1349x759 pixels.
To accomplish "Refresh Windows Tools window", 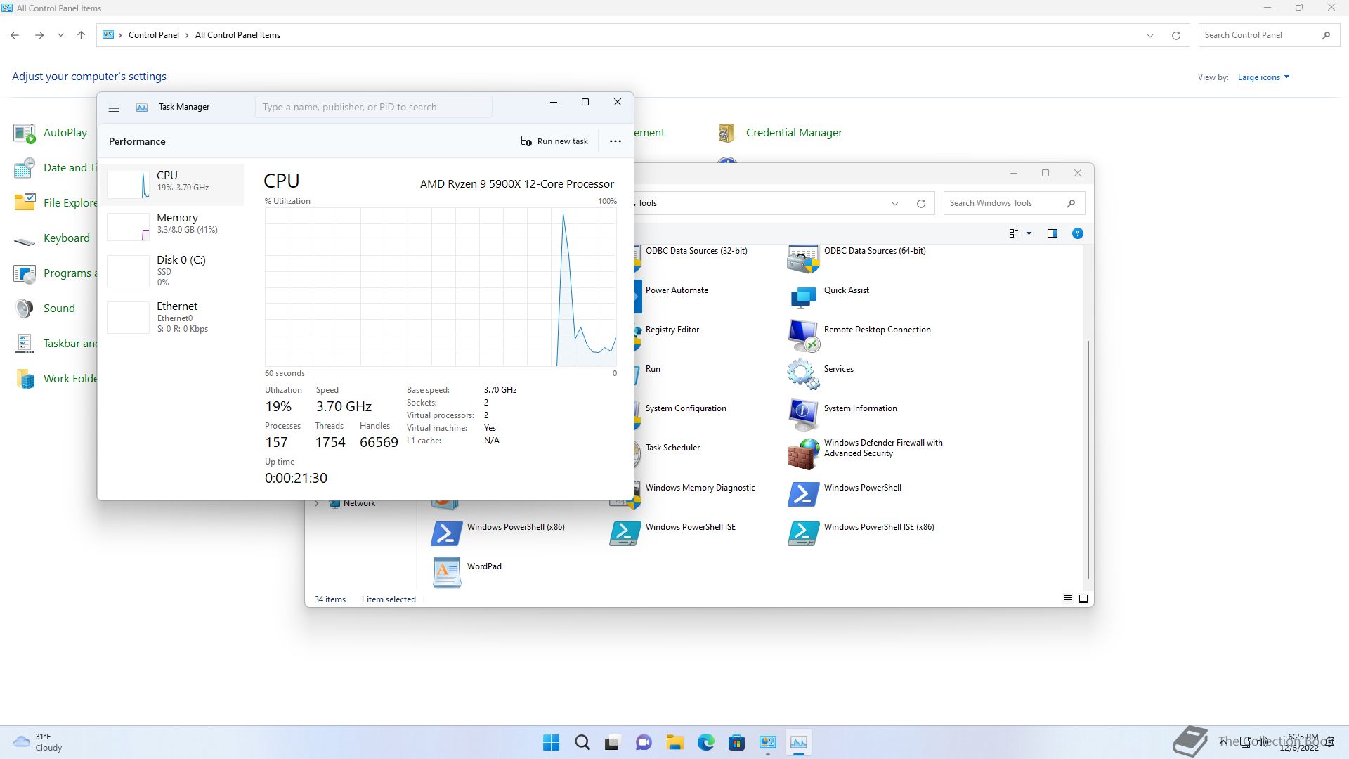I will tap(920, 204).
